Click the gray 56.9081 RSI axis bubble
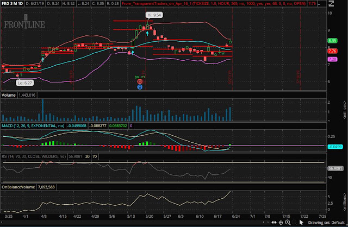 pos(335,168)
